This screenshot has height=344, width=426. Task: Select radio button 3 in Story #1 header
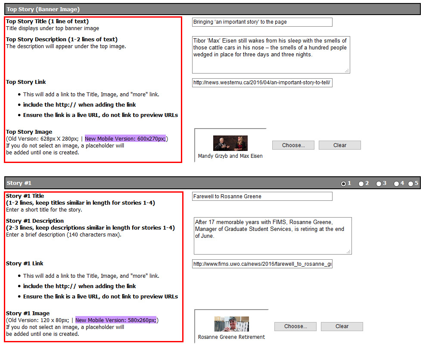coord(379,184)
